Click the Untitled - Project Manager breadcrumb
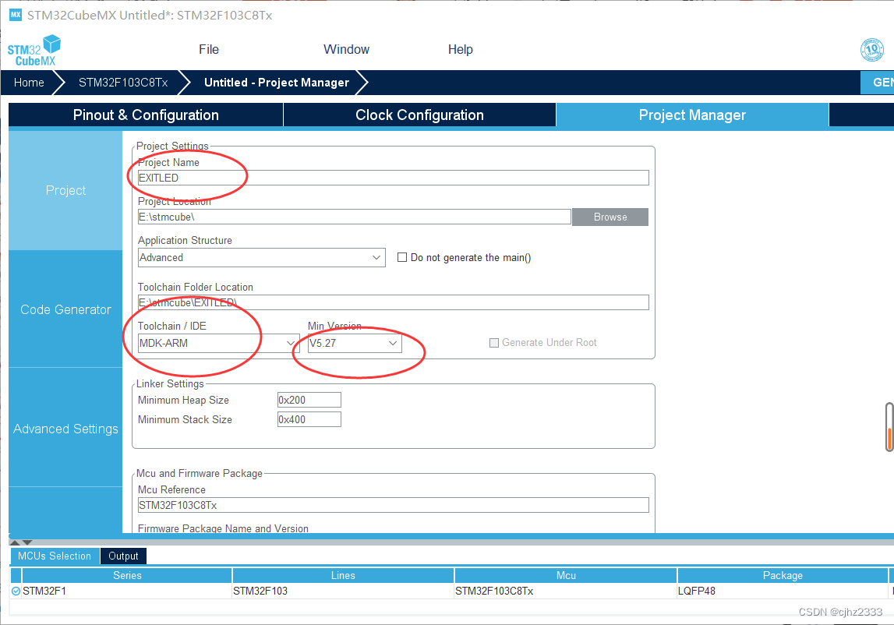 coord(277,82)
